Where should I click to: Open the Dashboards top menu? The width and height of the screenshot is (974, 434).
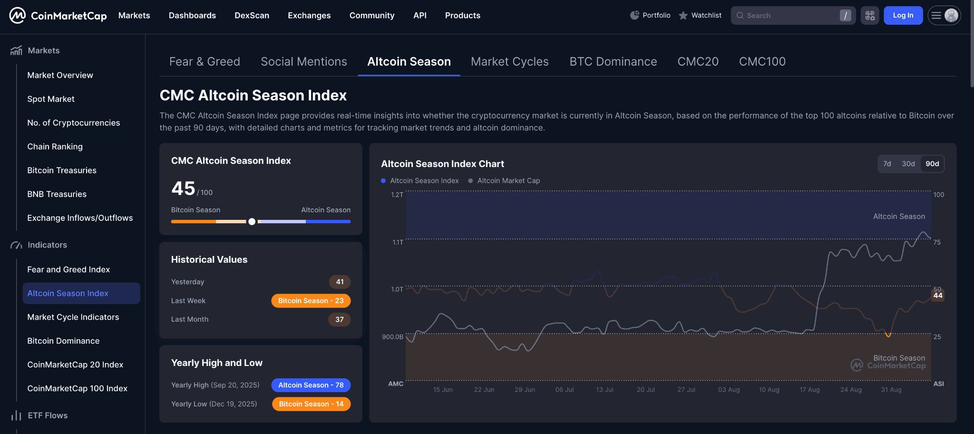192,15
